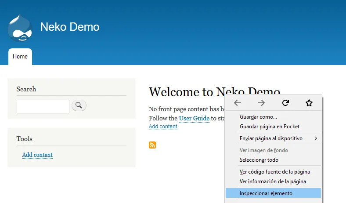
Task: Click the forward arrow in context menu
Action: pyautogui.click(x=261, y=103)
